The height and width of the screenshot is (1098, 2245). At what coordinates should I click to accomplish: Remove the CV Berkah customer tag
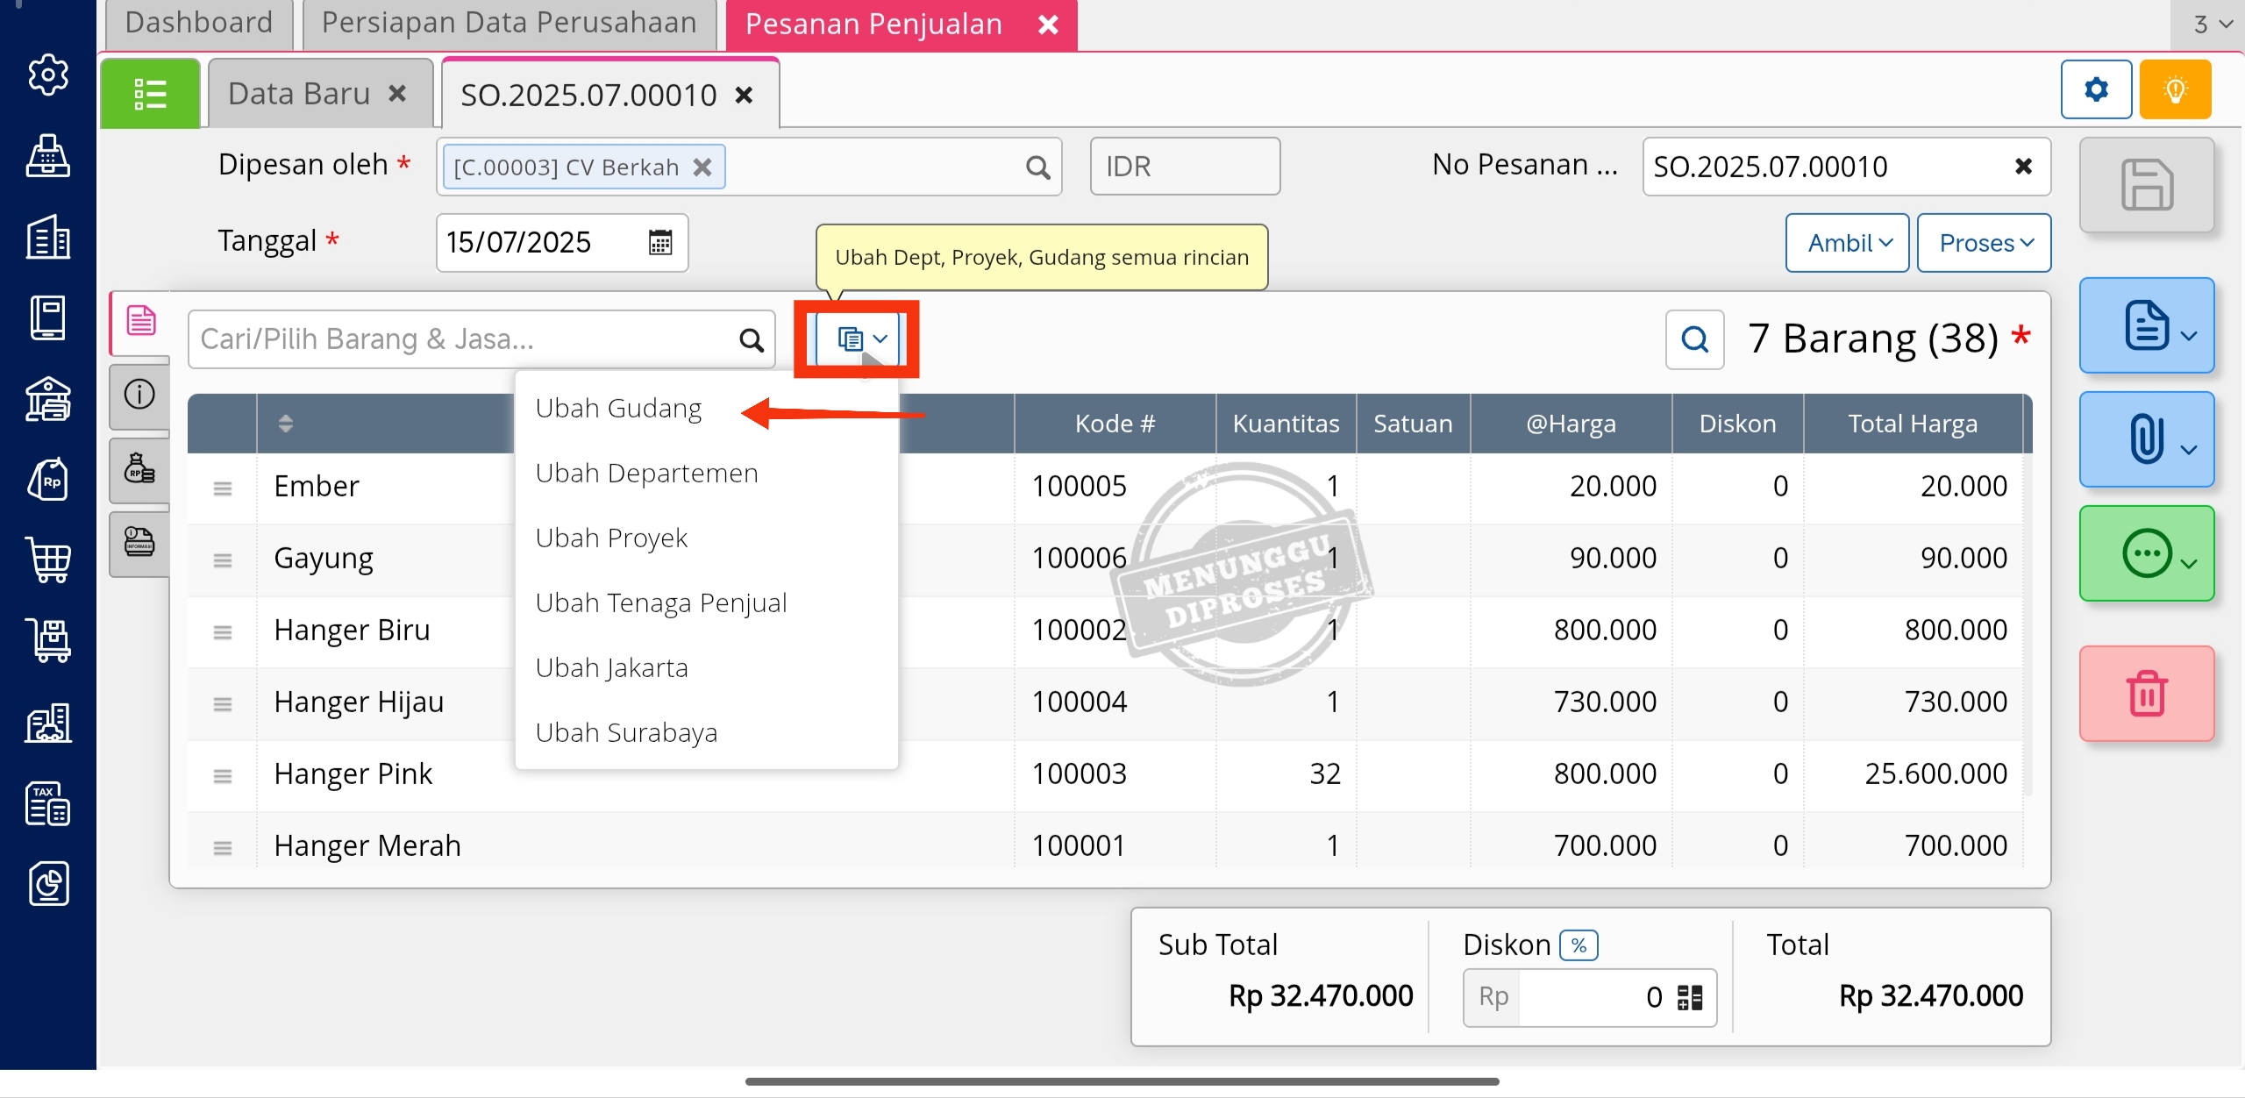click(702, 168)
